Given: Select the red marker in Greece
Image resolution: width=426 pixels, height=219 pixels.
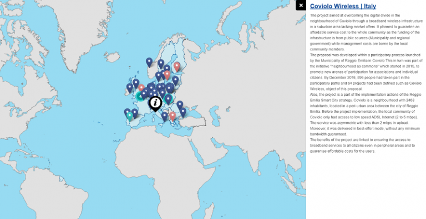Looking at the screenshot, I should pyautogui.click(x=173, y=117).
